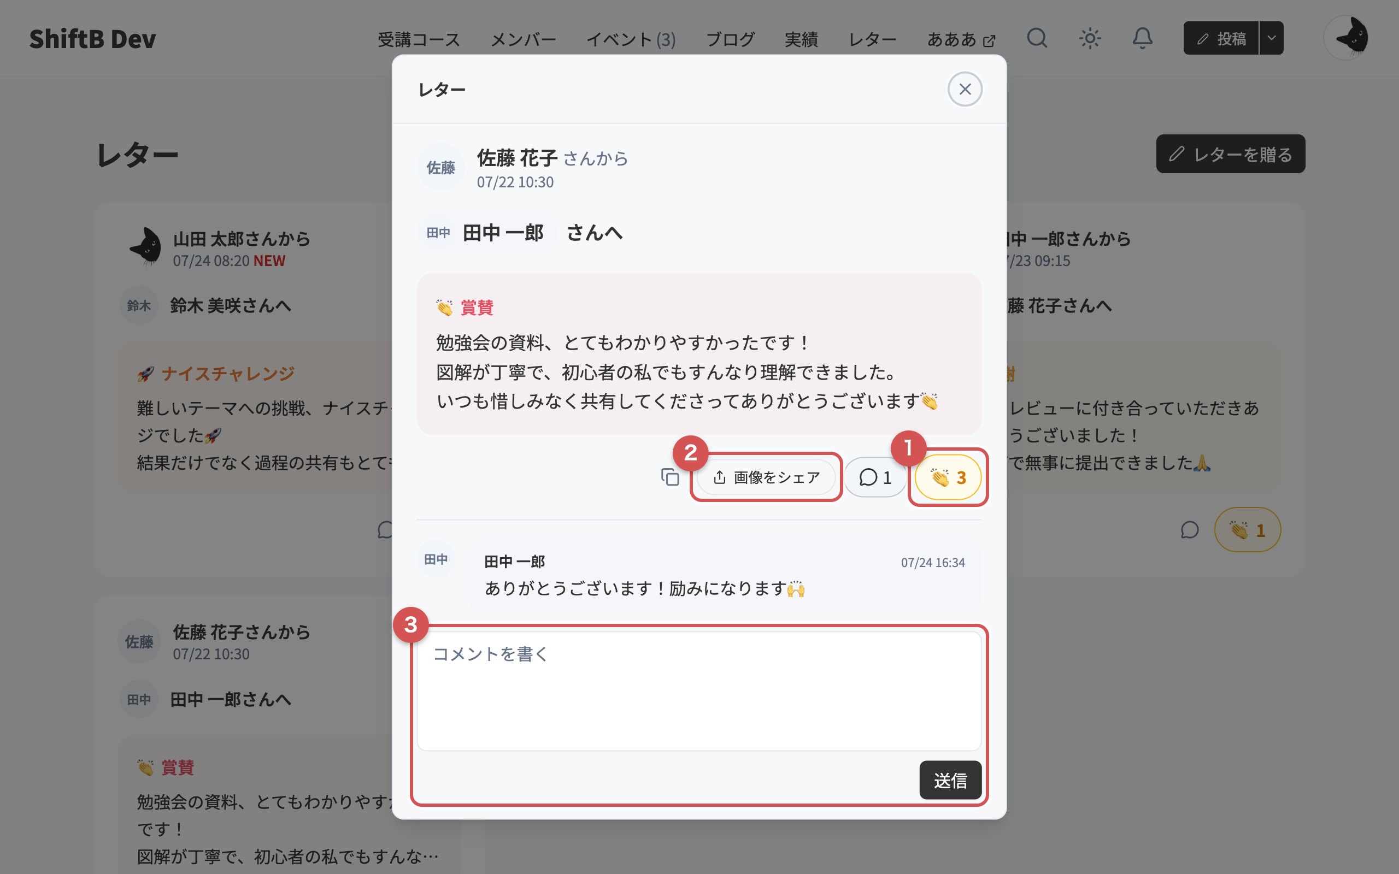Click 賞賛 label on lower background card
The image size is (1399, 874).
coord(177,767)
